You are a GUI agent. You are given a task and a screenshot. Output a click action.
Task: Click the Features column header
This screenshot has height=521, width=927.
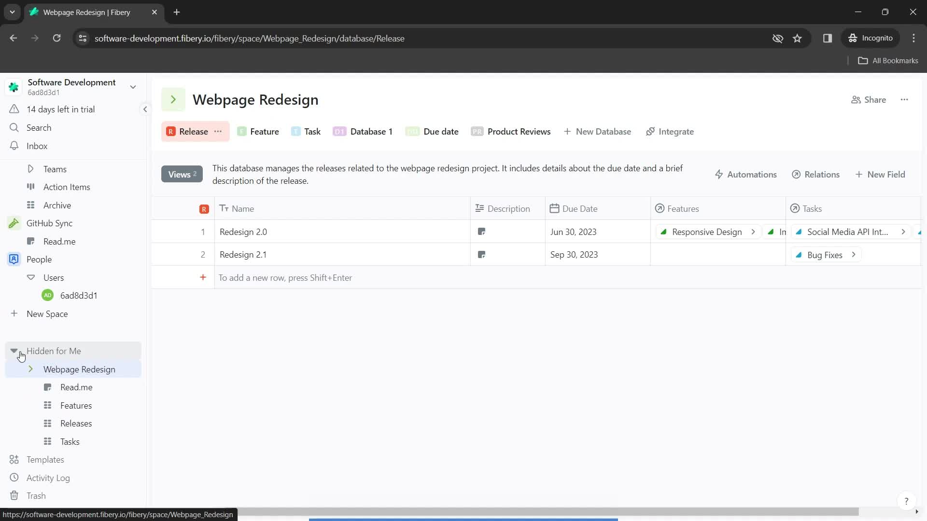[x=718, y=209]
